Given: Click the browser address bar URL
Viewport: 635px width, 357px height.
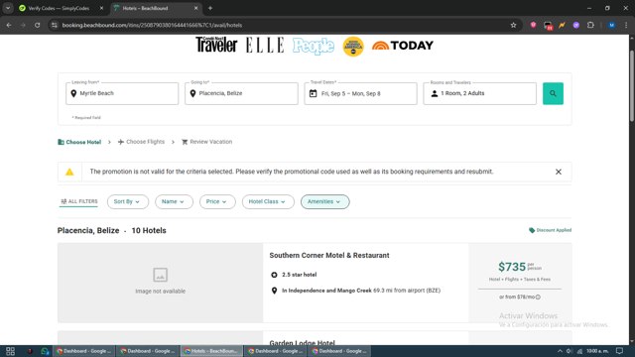Looking at the screenshot, I should [x=152, y=25].
